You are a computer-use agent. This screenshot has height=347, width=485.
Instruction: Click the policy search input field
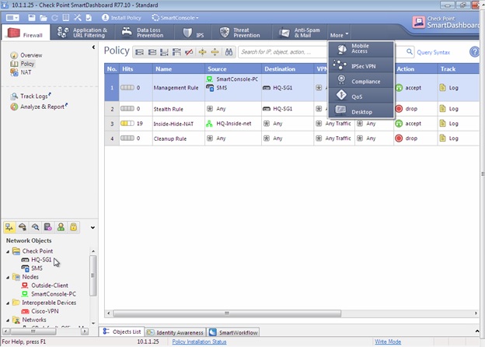point(283,52)
